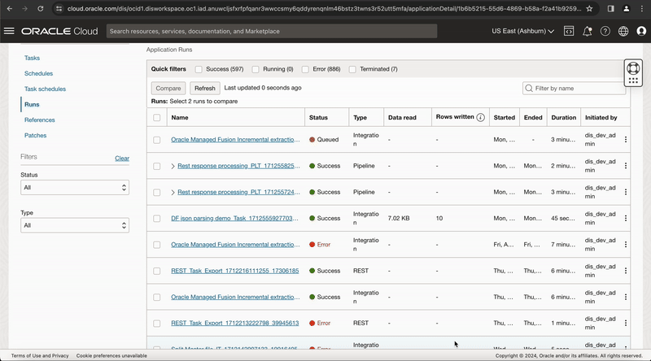The image size is (651, 361).
Task: Click the Filter by name field
Action: click(x=574, y=88)
